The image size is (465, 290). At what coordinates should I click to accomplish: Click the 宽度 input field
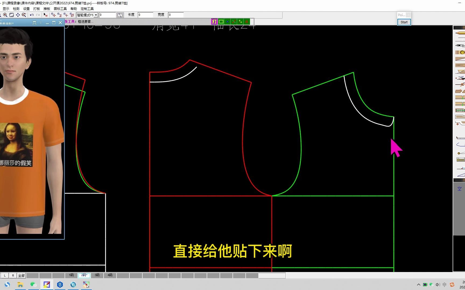click(x=176, y=15)
